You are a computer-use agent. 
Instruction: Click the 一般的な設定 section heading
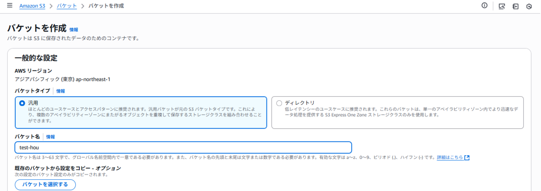click(x=36, y=58)
